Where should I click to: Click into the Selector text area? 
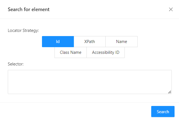coord(89,82)
